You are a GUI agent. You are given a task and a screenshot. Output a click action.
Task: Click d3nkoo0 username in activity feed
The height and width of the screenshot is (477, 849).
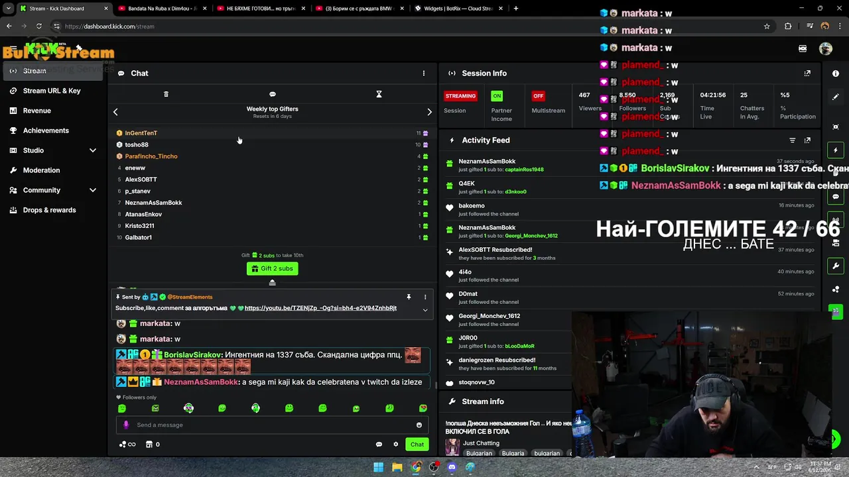(x=515, y=191)
